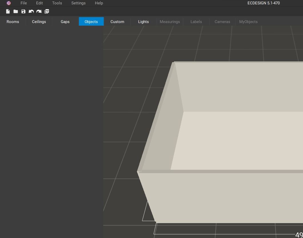Open the File menu
Screen dimensions: 303x238
tap(23, 3)
